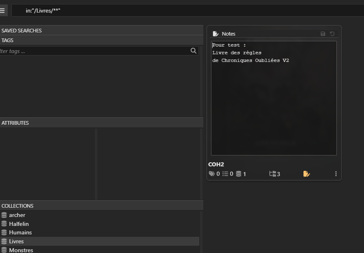Click the tags count icon on COH2
This screenshot has width=364, height=253.
(212, 174)
